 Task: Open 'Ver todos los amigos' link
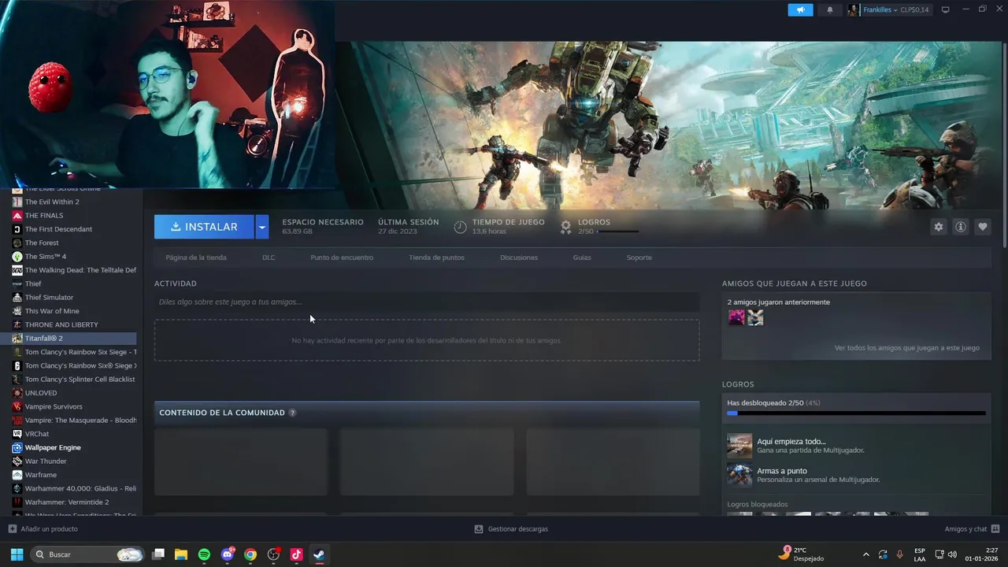[906, 348]
